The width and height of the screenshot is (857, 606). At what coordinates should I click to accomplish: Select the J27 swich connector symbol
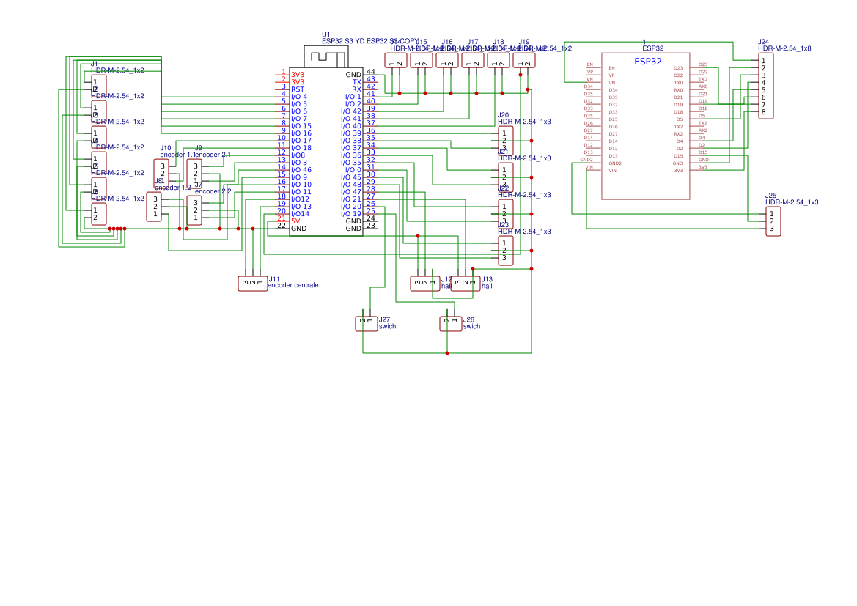coord(367,323)
